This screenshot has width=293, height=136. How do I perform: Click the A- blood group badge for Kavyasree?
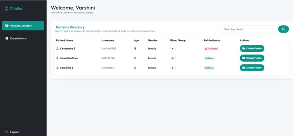173,49
